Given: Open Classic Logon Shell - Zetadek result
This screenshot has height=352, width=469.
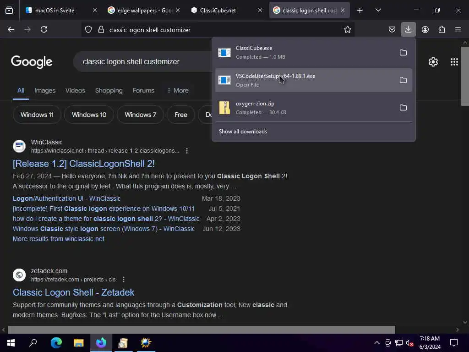Looking at the screenshot, I should (x=74, y=292).
